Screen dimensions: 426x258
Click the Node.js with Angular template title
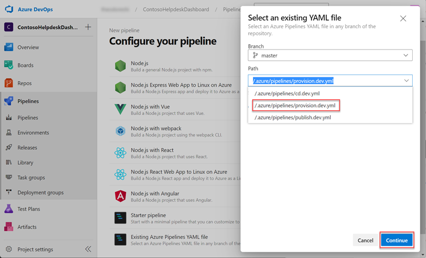[x=155, y=193]
